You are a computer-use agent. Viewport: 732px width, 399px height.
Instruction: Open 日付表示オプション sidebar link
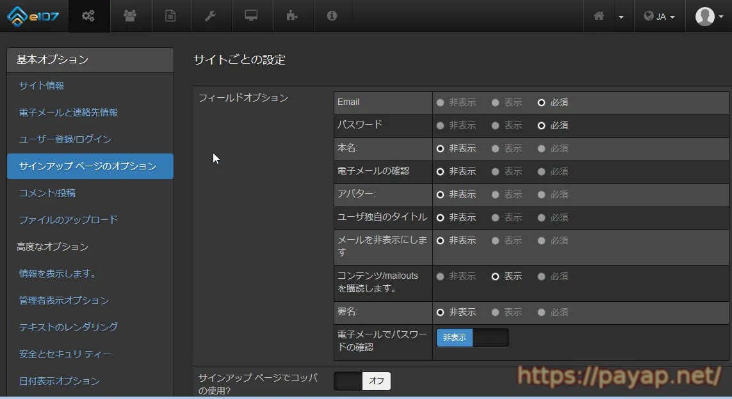[60, 381]
